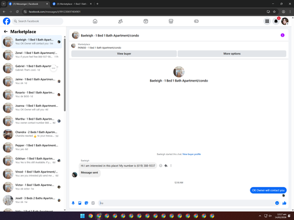
Task: Open the Baeleigh conversation in list
Action: [32, 42]
